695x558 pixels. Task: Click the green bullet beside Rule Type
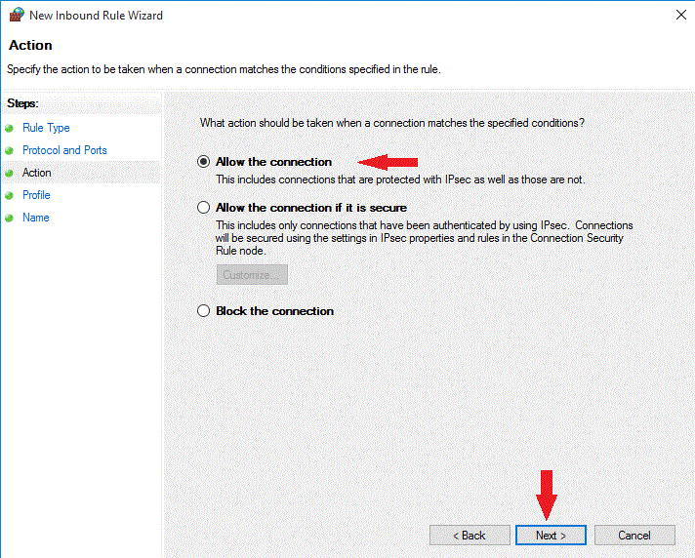(x=10, y=128)
